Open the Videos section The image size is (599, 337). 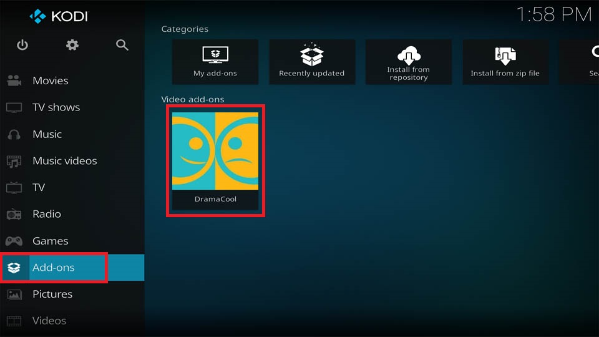click(72, 321)
